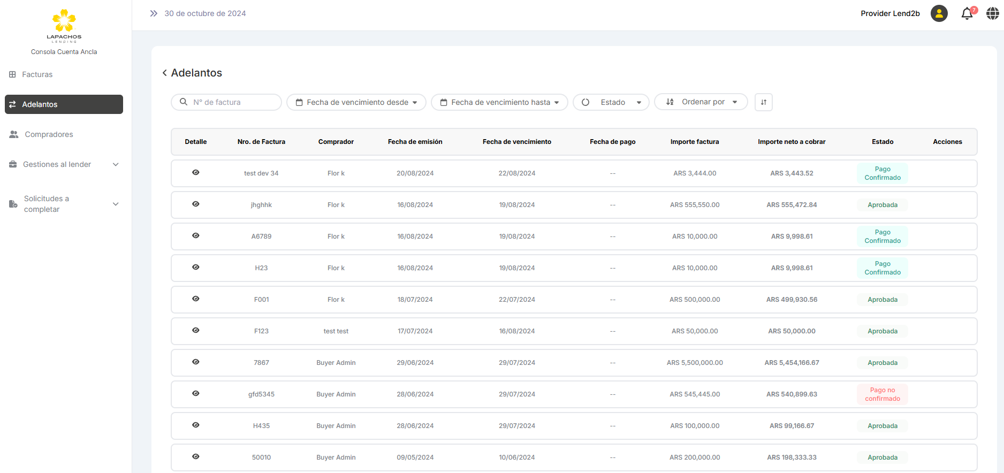Collapse sidebar with double chevron icon
Screen dimensions: 1004x473
pos(154,13)
